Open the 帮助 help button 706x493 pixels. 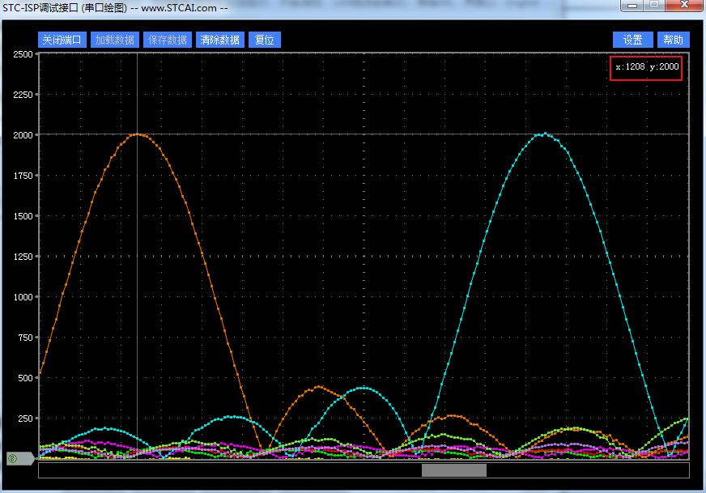coord(673,40)
